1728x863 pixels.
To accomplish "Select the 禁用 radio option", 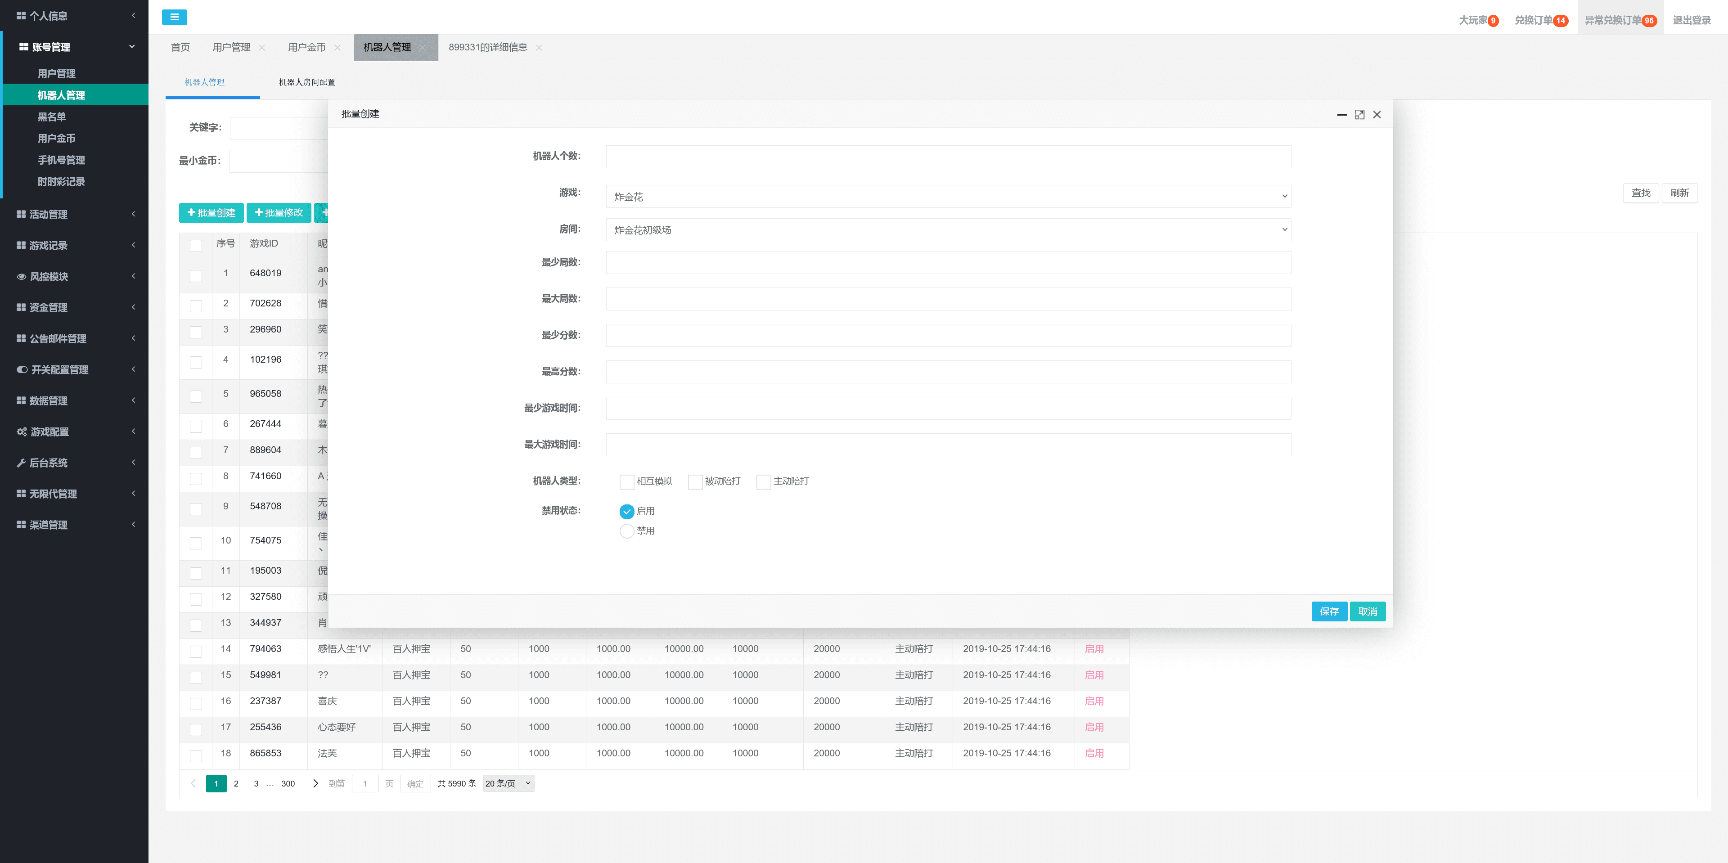I will coord(626,531).
